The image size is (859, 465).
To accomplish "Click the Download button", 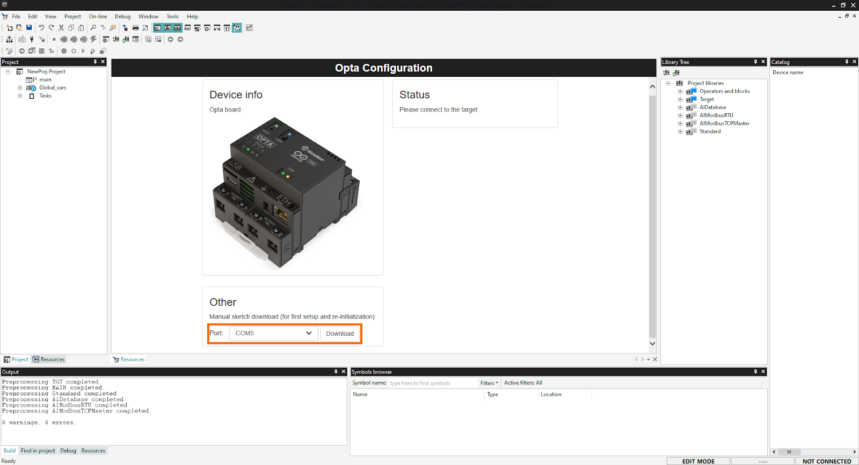I will point(340,333).
